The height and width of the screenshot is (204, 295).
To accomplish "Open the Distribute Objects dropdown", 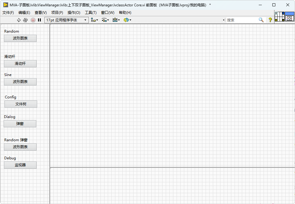I will pyautogui.click(x=105, y=20).
